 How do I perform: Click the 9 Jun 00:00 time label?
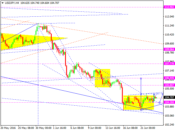95,128
